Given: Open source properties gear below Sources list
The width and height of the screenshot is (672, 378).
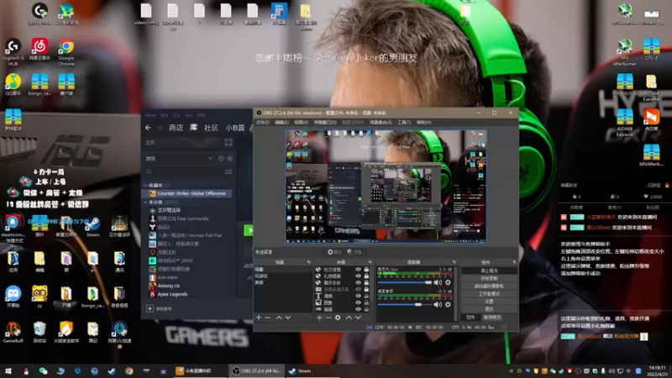Looking at the screenshot, I should pos(338,318).
